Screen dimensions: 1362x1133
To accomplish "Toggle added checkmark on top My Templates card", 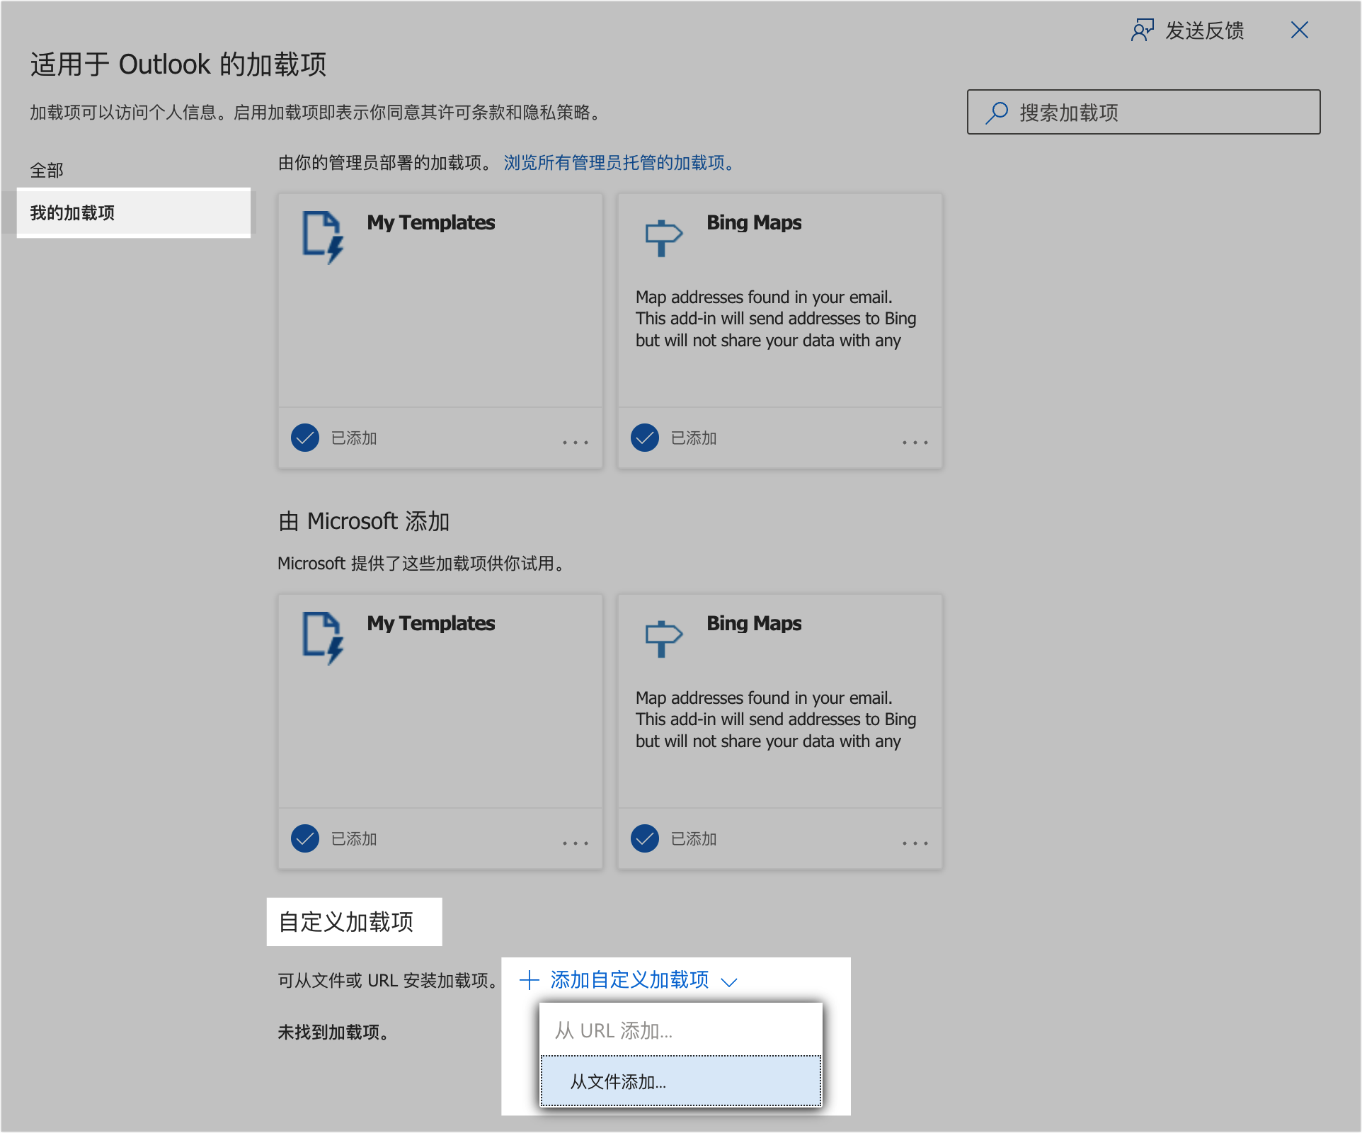I will (305, 438).
